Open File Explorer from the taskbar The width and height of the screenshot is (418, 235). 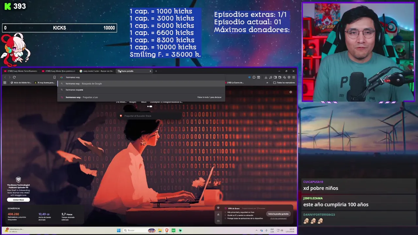click(160, 230)
